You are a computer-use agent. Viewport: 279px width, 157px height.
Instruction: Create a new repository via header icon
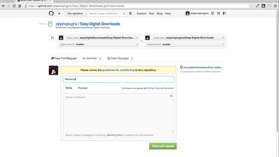[x=213, y=14]
